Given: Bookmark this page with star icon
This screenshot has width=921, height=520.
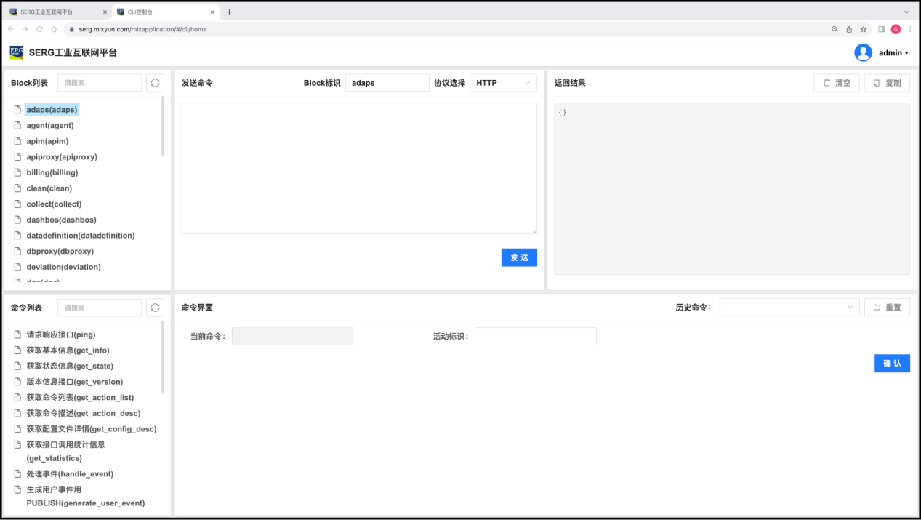Looking at the screenshot, I should point(864,29).
